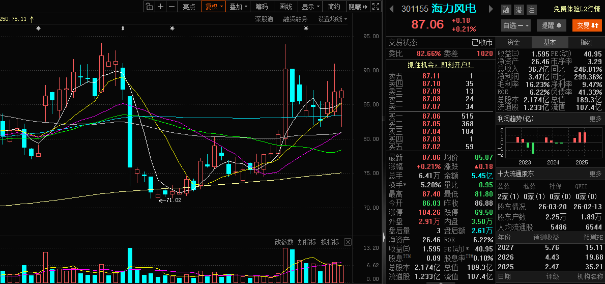Click the third star marker above the chart

[172, 28]
